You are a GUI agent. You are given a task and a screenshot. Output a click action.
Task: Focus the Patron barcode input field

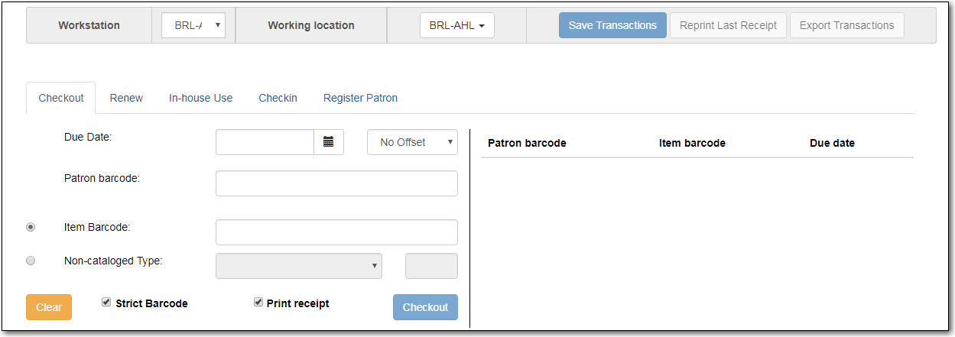(336, 183)
